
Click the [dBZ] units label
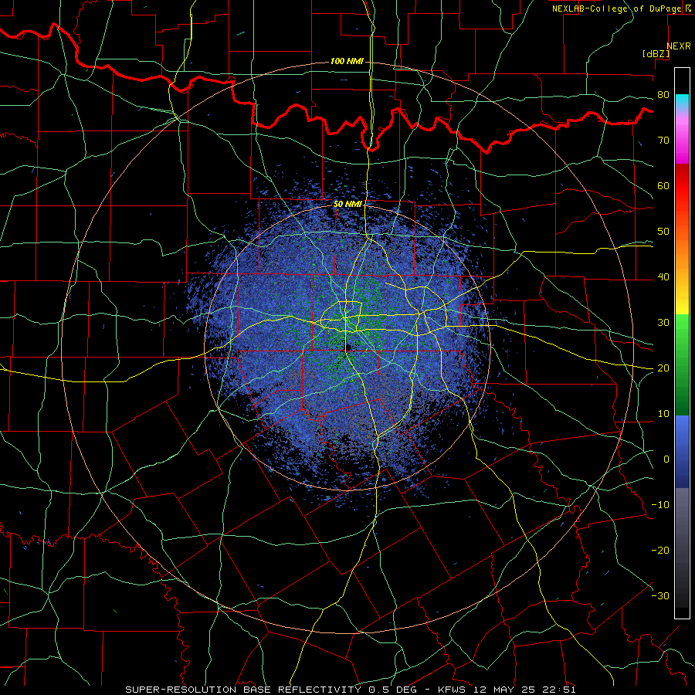(x=656, y=54)
